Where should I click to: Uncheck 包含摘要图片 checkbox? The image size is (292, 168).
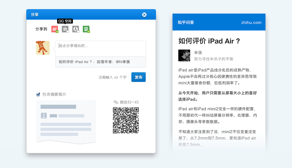[x=38, y=94]
